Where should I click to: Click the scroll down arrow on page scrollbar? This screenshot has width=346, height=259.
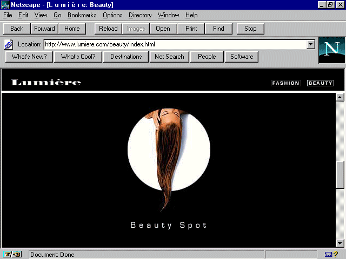click(340, 243)
